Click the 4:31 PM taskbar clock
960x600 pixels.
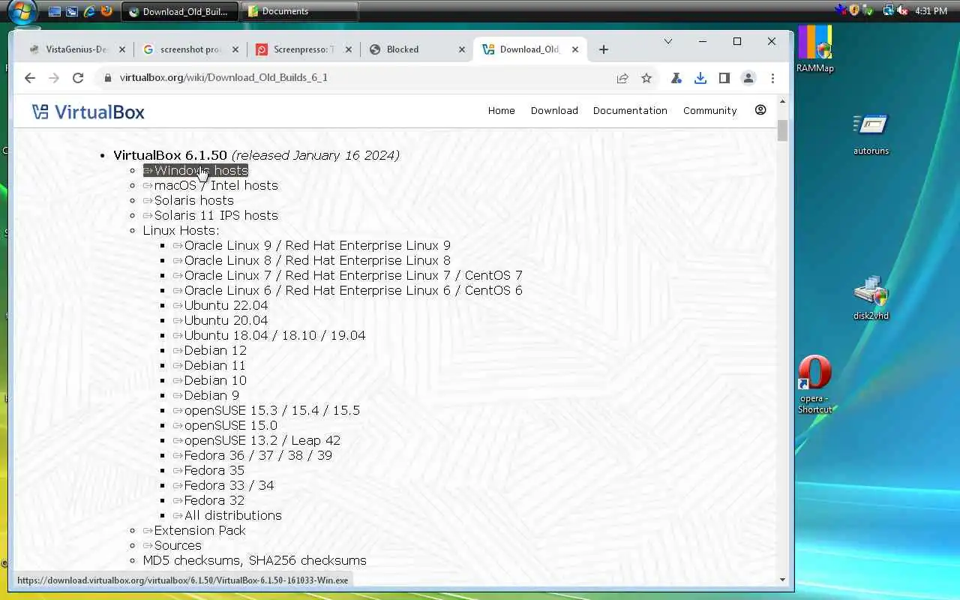[x=931, y=11]
